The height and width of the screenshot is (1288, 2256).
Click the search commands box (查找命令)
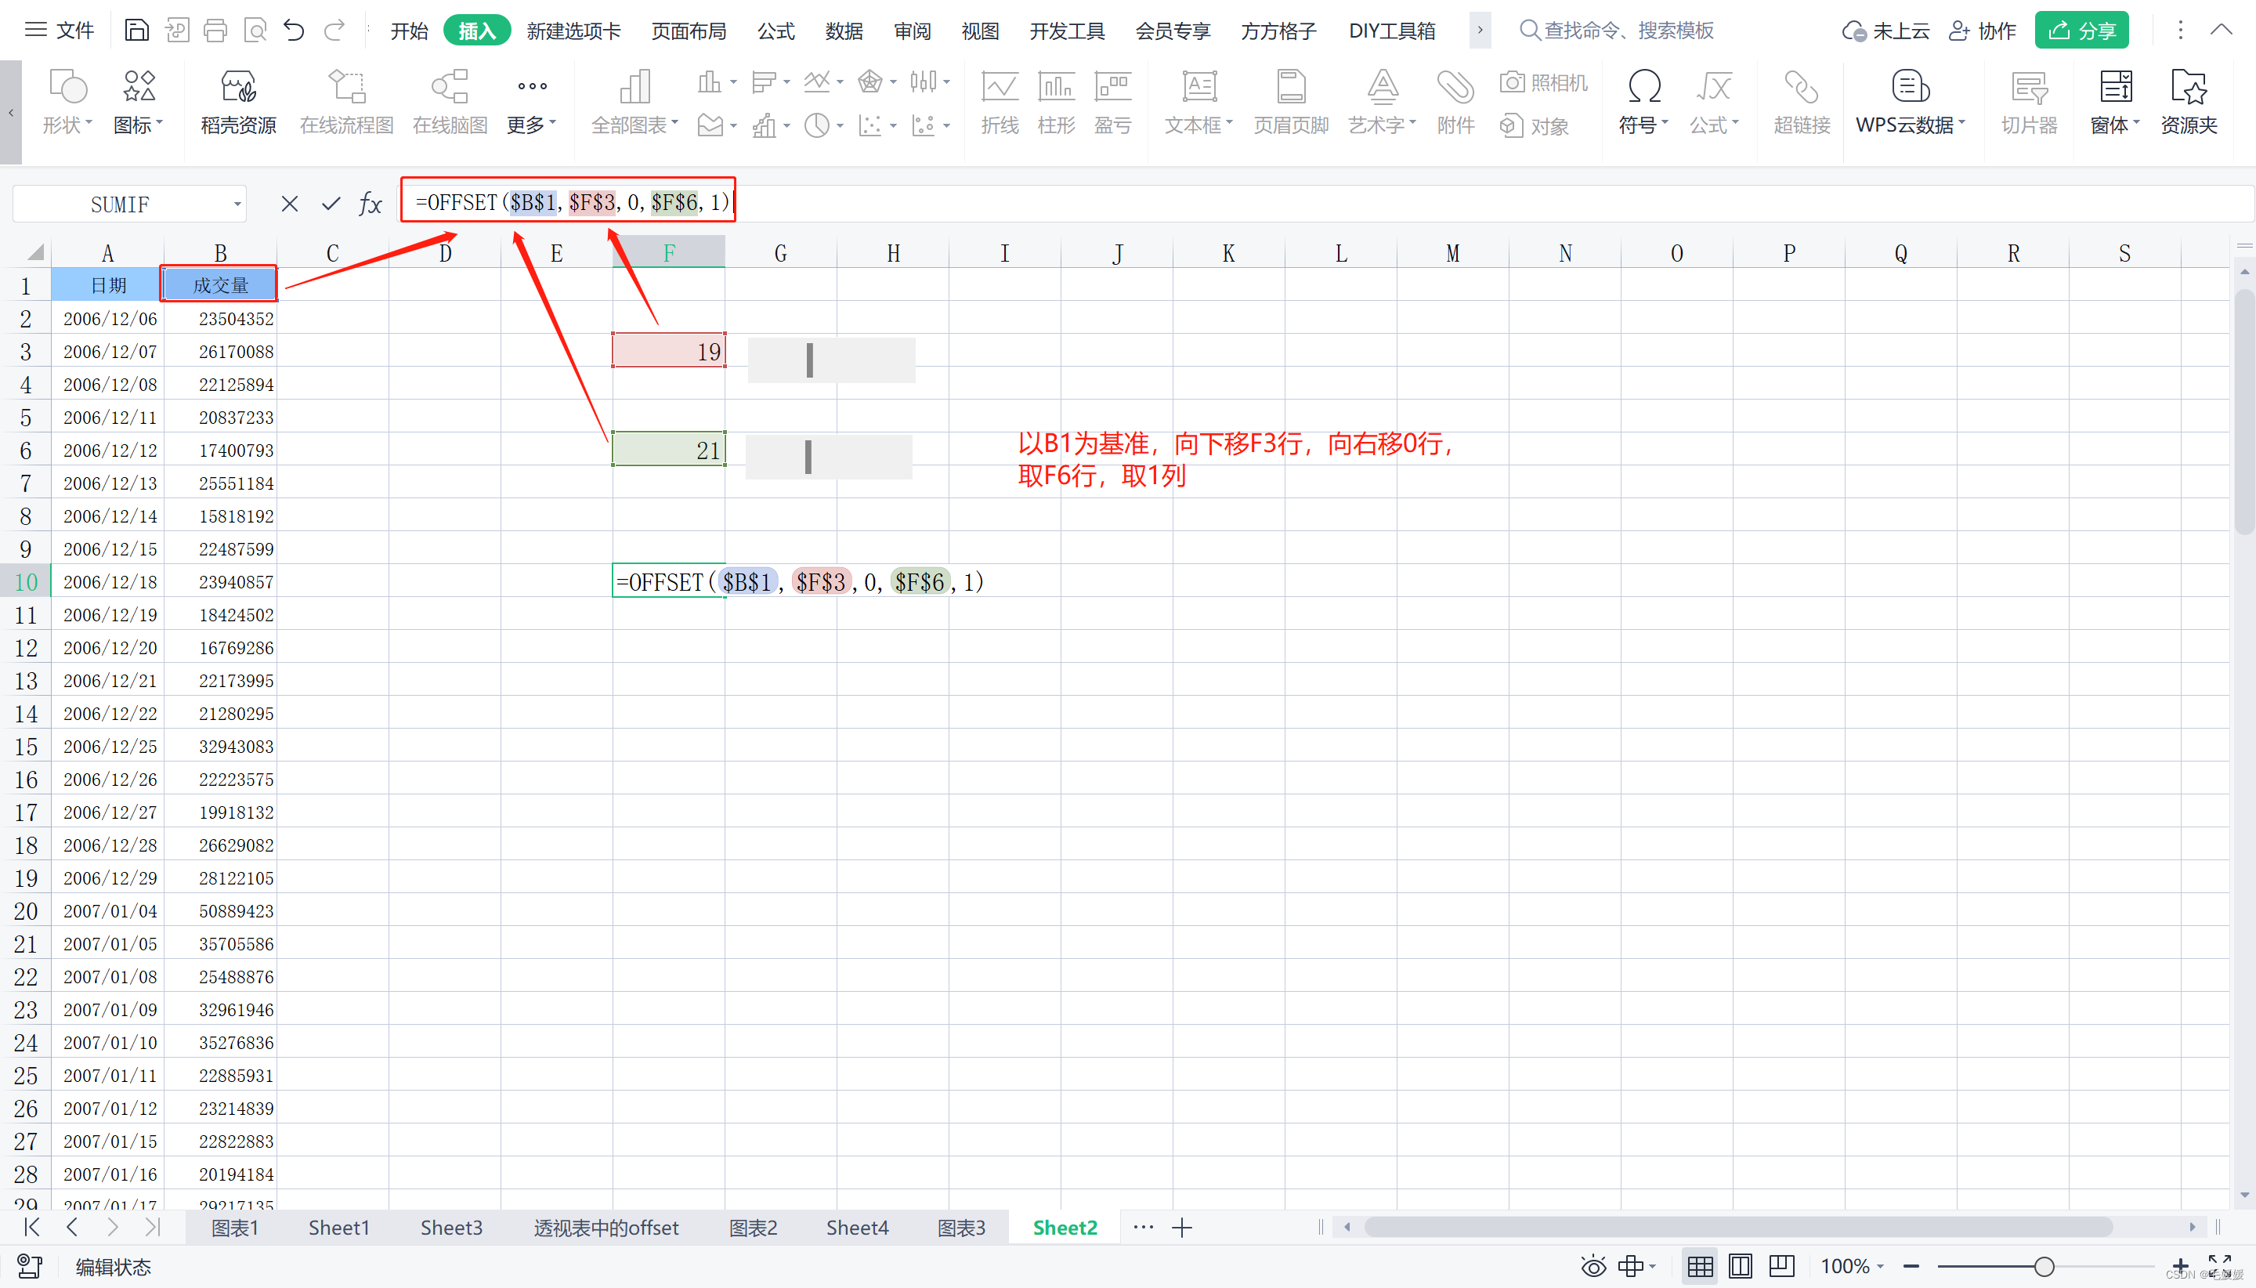[x=1617, y=31]
